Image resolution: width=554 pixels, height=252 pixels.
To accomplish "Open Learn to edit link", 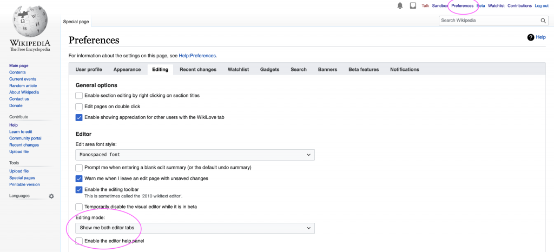I will click(x=21, y=131).
